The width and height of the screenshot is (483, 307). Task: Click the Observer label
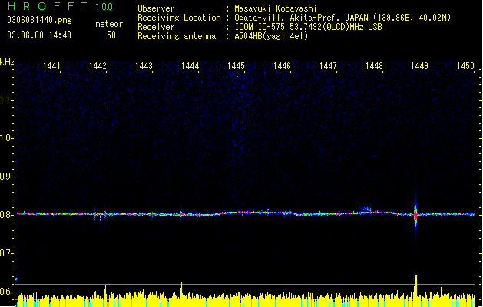coord(156,8)
